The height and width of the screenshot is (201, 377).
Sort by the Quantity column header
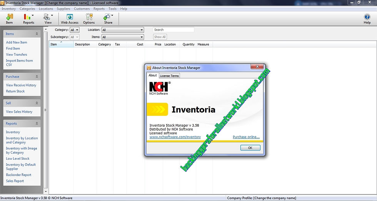(188, 45)
